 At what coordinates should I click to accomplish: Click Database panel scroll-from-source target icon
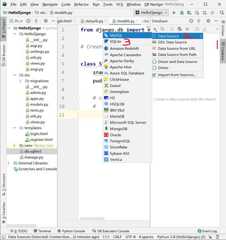191,21
